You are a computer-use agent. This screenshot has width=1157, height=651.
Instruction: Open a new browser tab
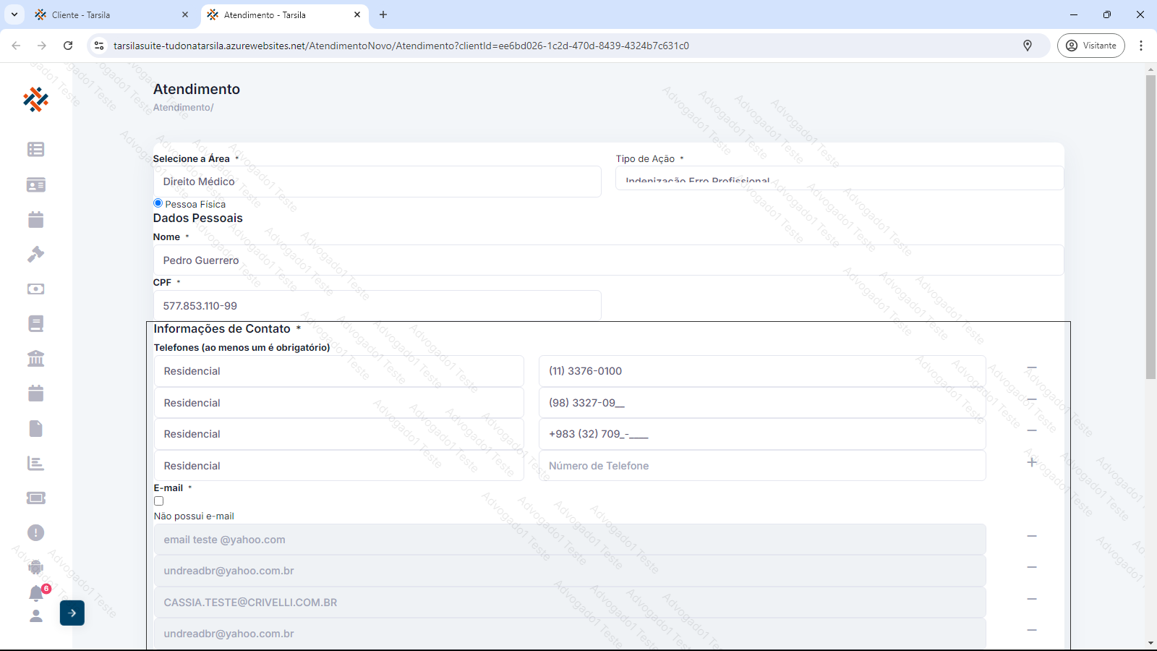(383, 14)
